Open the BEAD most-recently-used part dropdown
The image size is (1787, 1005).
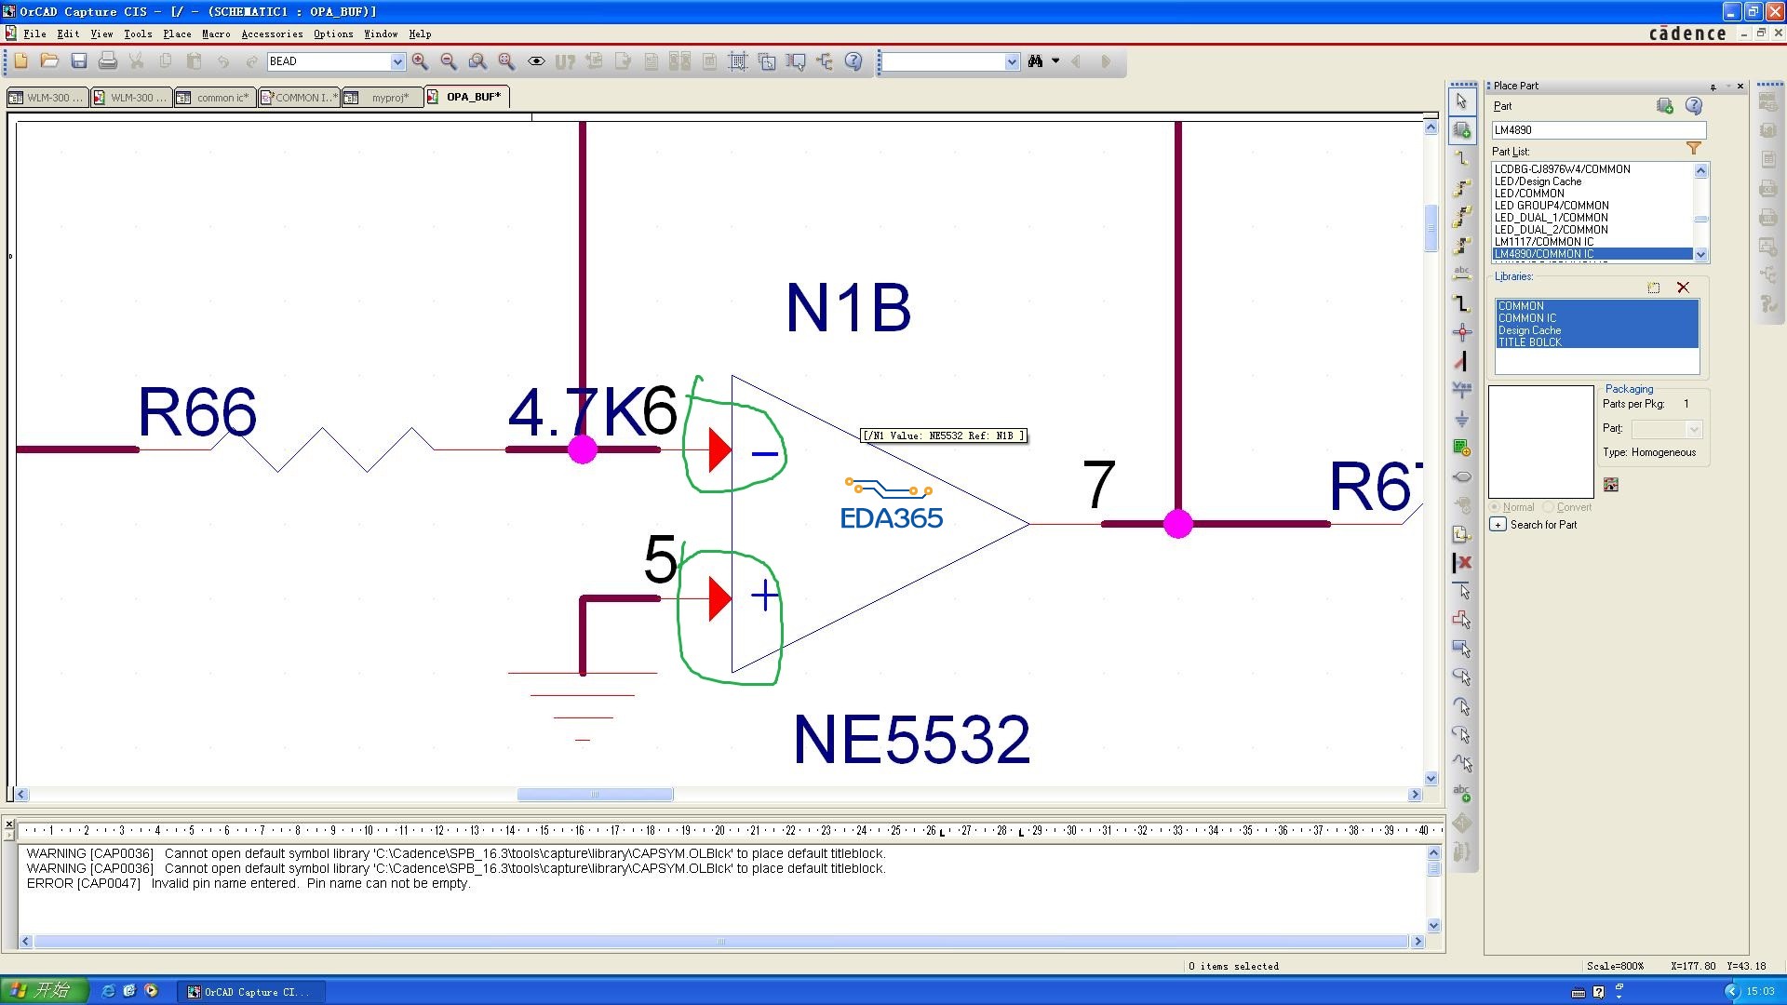tap(397, 61)
